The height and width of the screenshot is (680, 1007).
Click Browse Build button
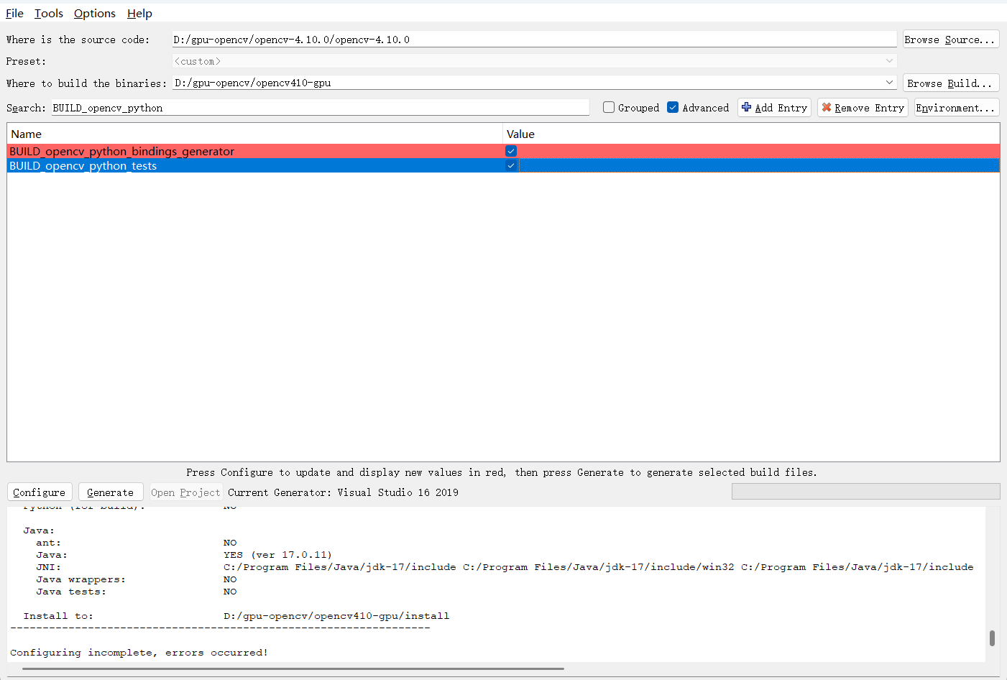(x=950, y=82)
